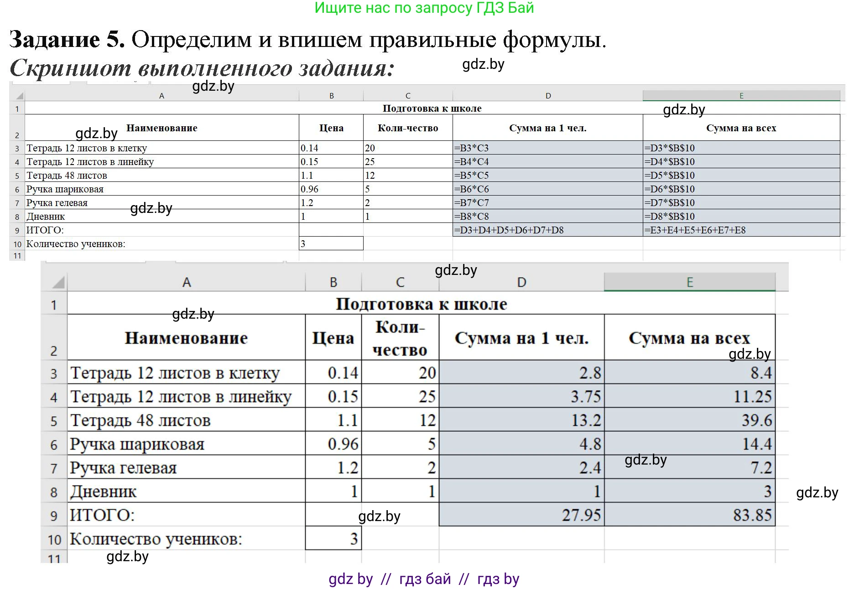The height and width of the screenshot is (589, 849).
Task: Click upper sheet cell 'Ручка шариковая'
Action: 162,189
